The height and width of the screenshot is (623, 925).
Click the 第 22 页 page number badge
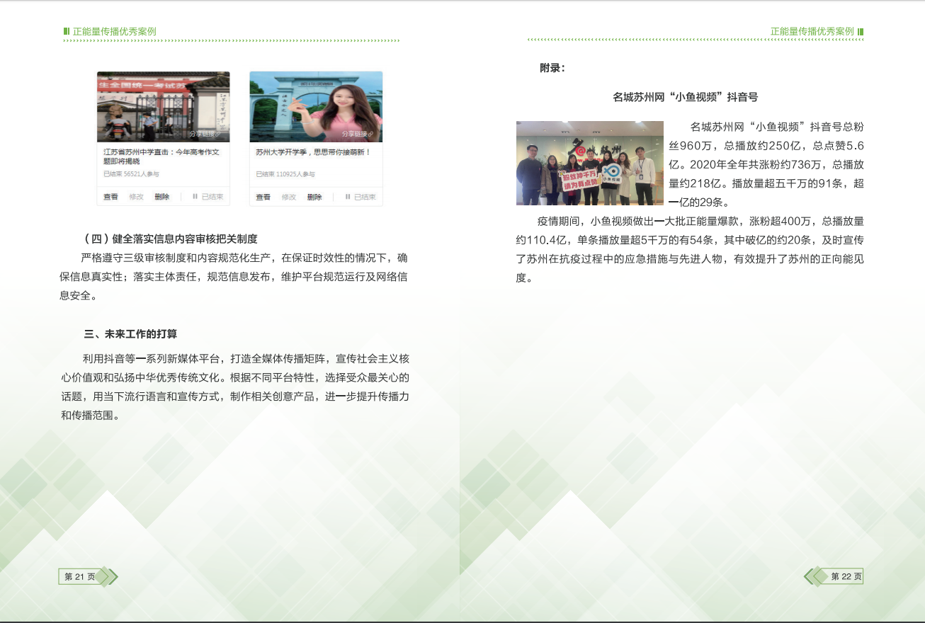pyautogui.click(x=846, y=577)
